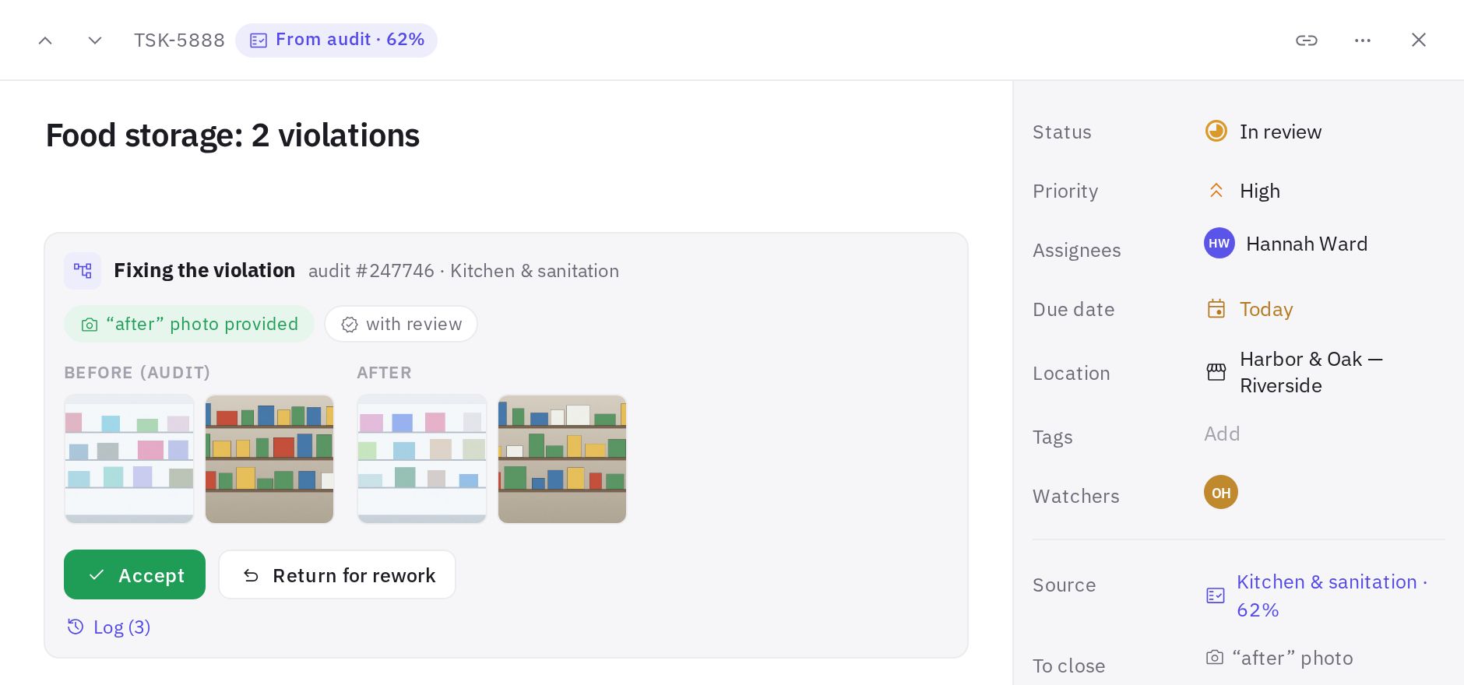1464x685 pixels.
Task: Click the In review status icon
Action: [1216, 131]
